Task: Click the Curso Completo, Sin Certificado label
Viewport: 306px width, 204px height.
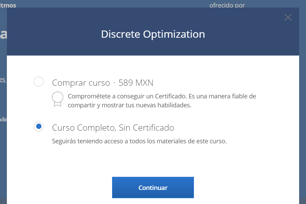Action: (x=113, y=128)
